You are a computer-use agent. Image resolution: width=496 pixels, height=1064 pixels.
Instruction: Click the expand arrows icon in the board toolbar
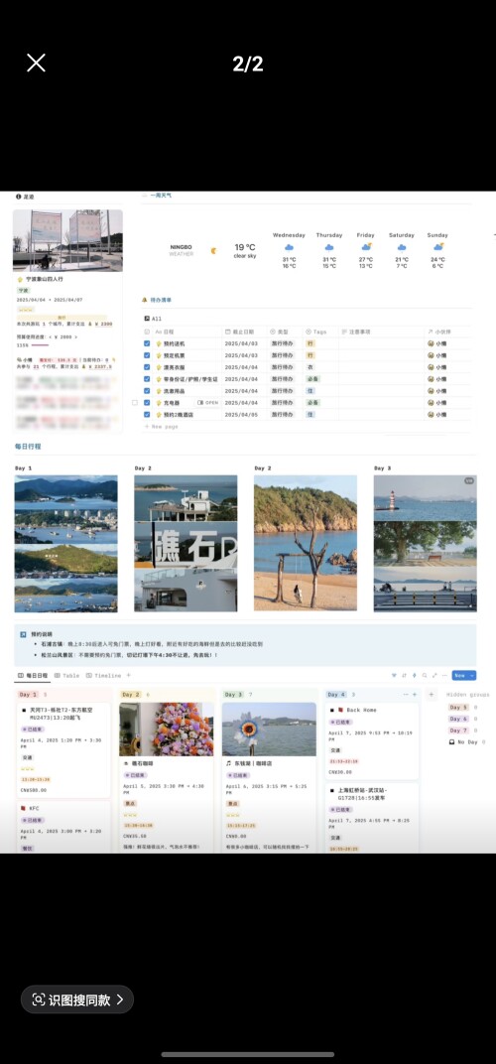tap(434, 675)
